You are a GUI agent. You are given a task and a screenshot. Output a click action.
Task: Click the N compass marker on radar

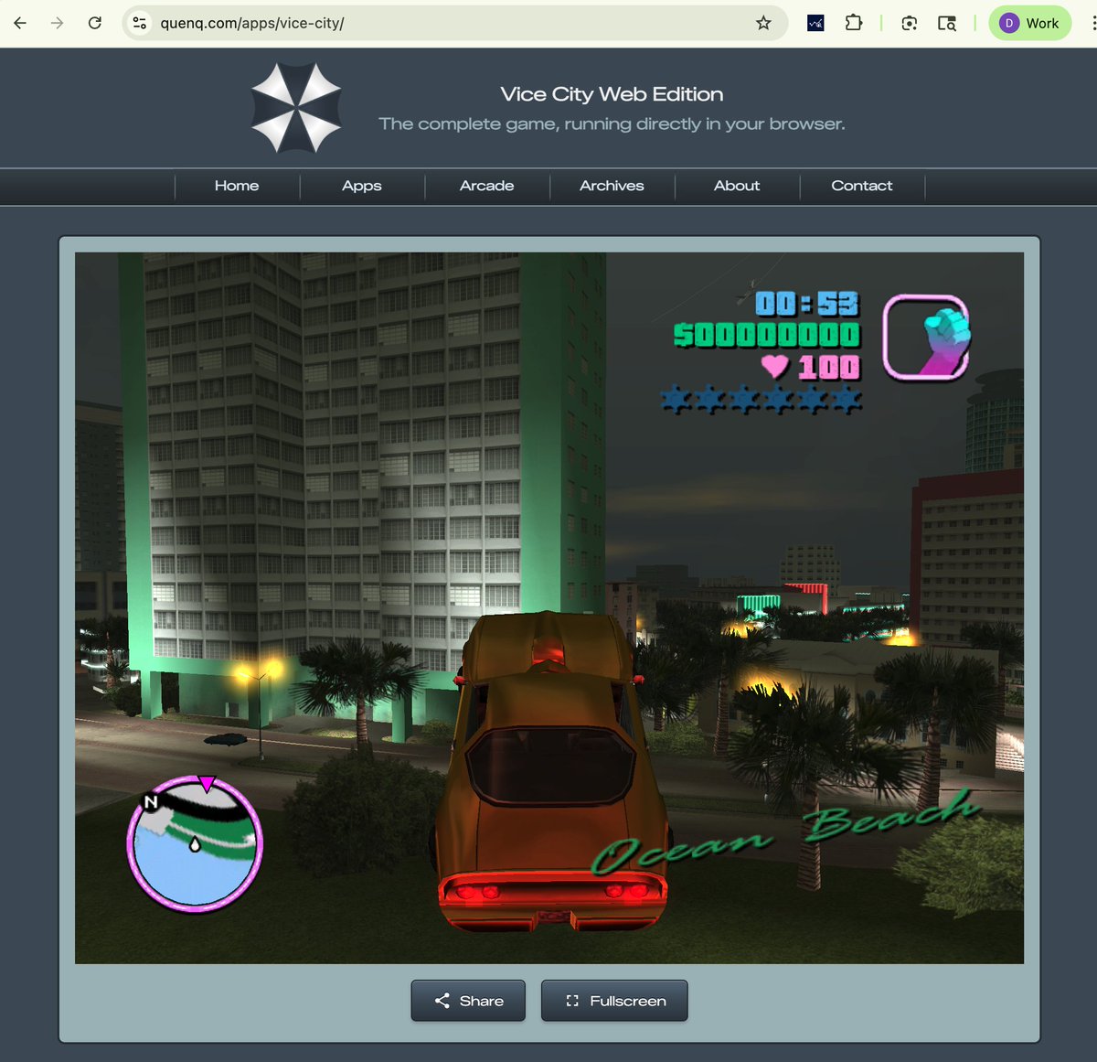coord(151,802)
